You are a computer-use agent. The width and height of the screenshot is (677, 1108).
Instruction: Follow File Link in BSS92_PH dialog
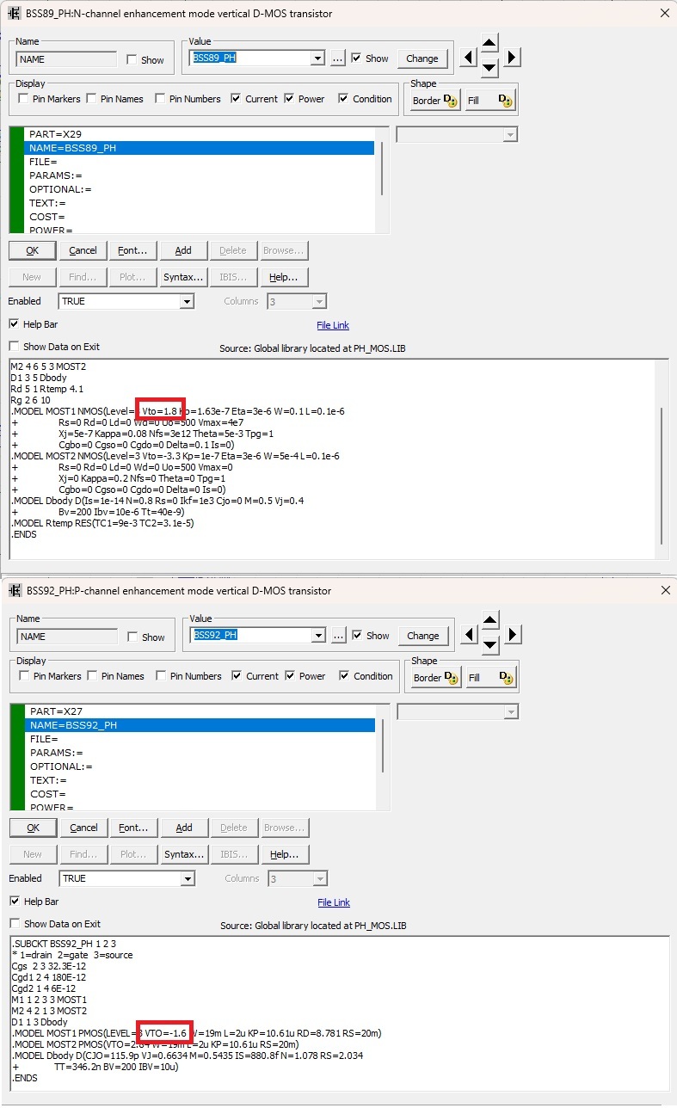point(334,902)
